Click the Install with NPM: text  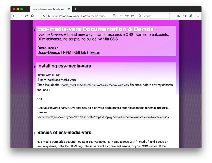pos(48,75)
